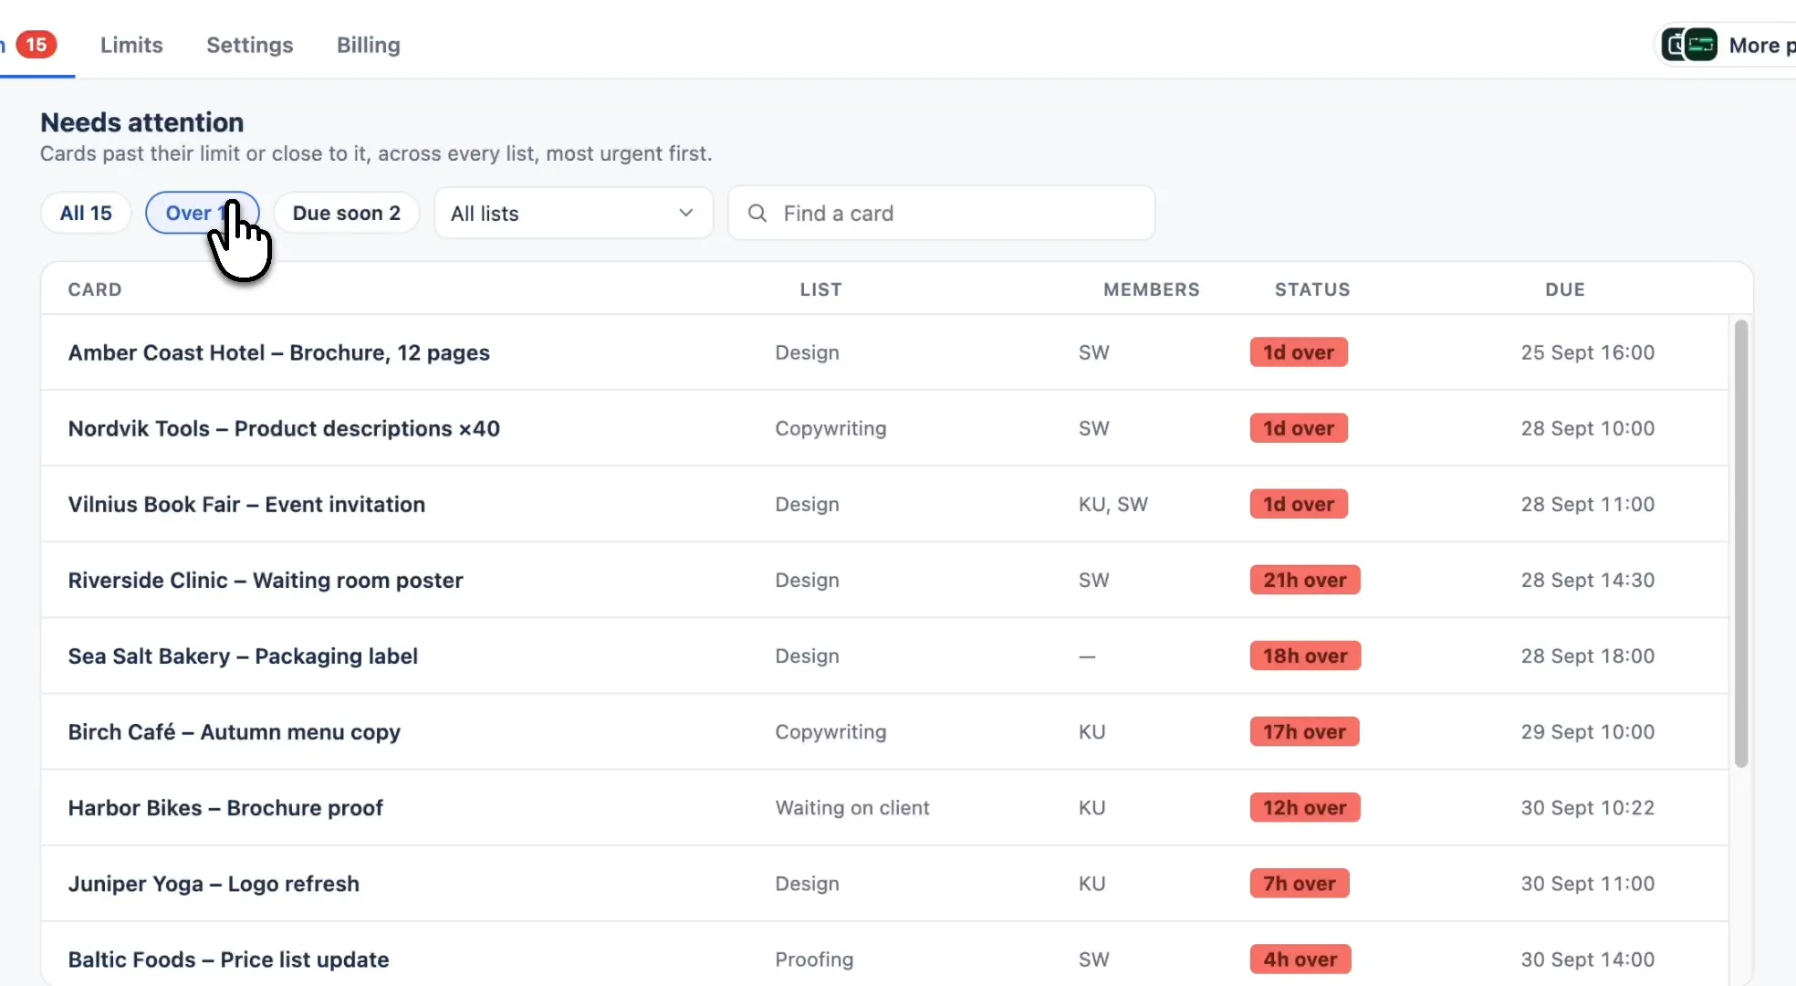The image size is (1796, 986).
Task: Sort by the CARD column header
Action: point(95,289)
